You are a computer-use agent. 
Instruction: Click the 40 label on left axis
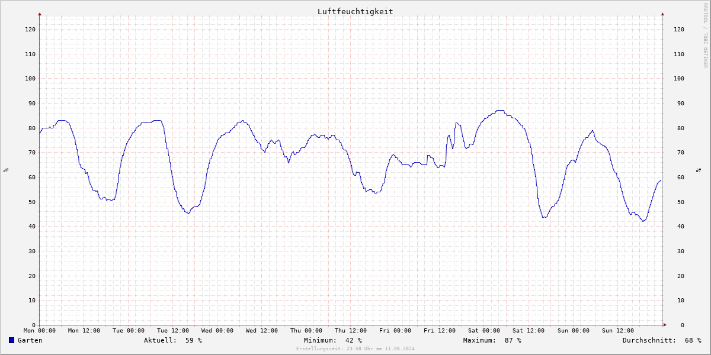pos(32,226)
